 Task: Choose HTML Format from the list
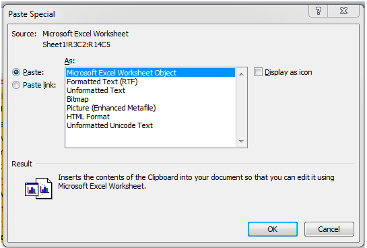point(150,117)
